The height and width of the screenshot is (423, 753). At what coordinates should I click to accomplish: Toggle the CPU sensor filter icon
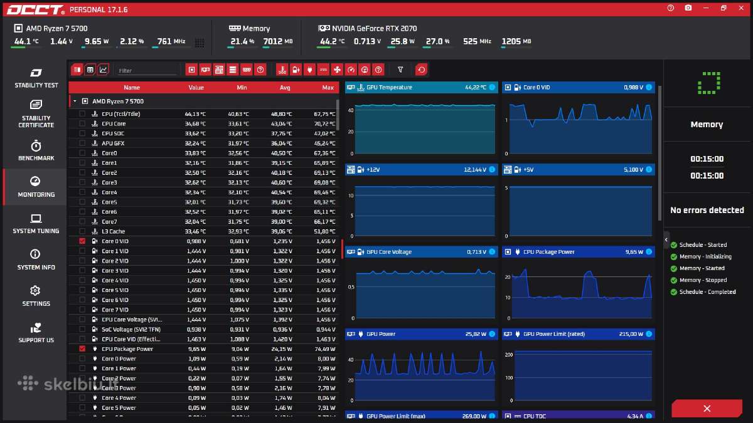192,70
